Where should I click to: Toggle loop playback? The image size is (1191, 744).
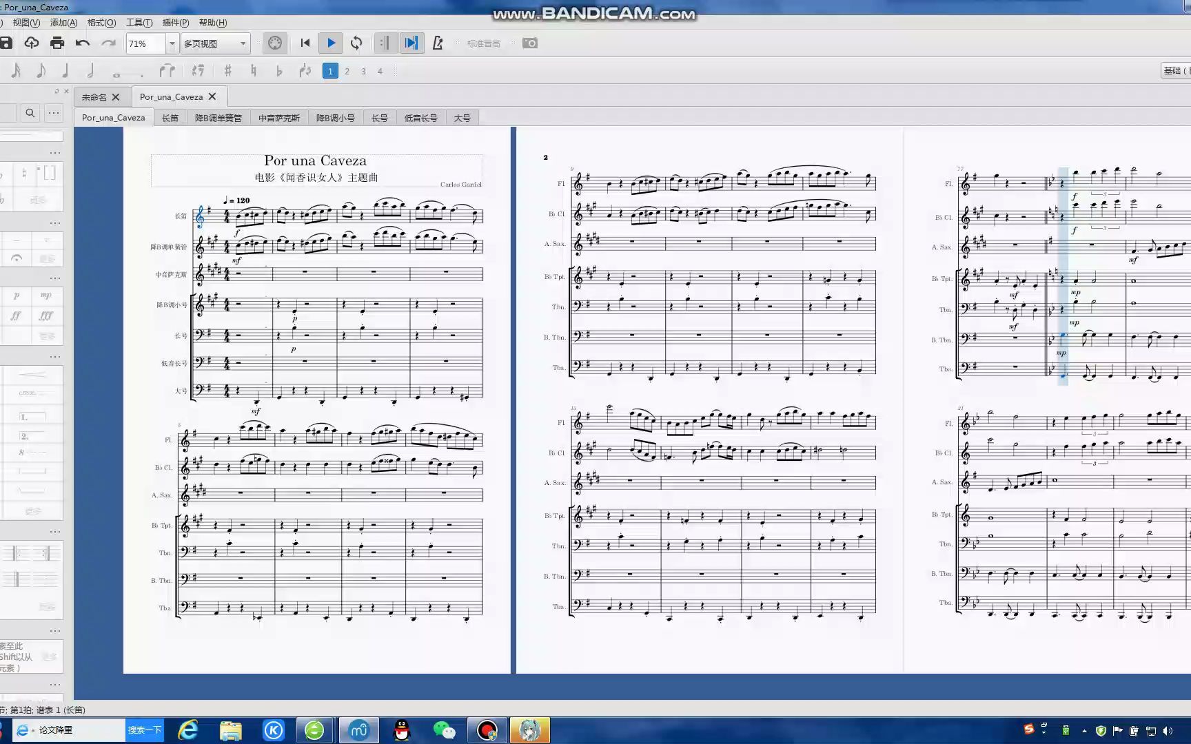[356, 43]
